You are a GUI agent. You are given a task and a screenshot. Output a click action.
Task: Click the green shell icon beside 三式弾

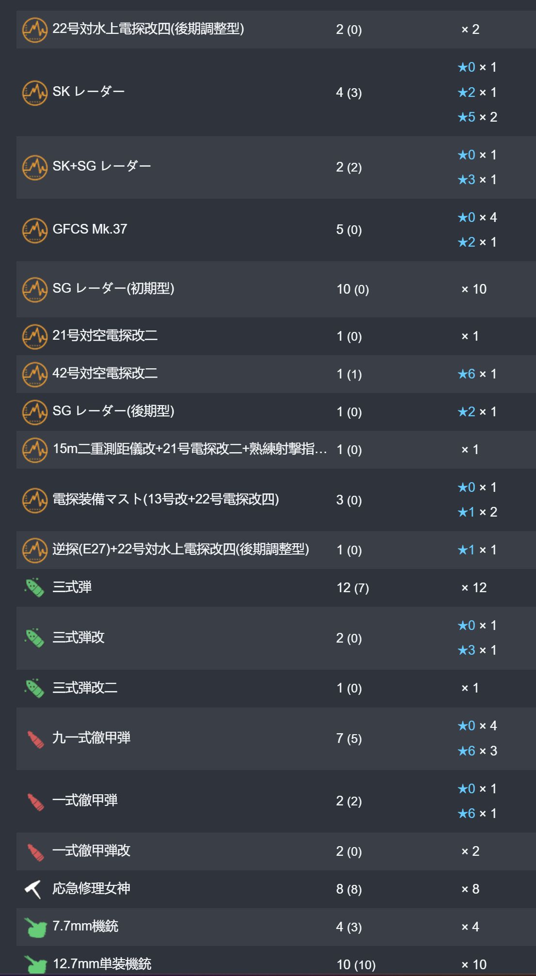pos(35,587)
